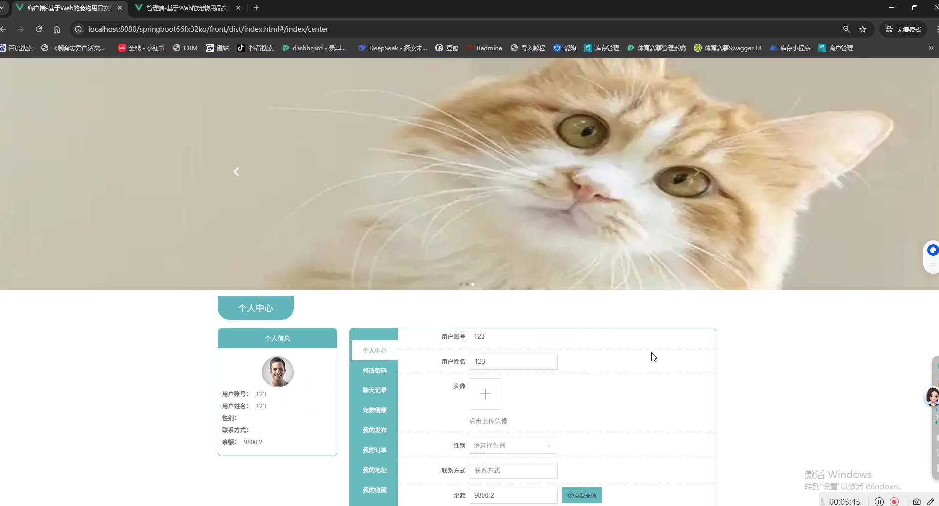This screenshot has height=506, width=939.
Task: Open the tab search dropdown arrow
Action: tap(2, 8)
